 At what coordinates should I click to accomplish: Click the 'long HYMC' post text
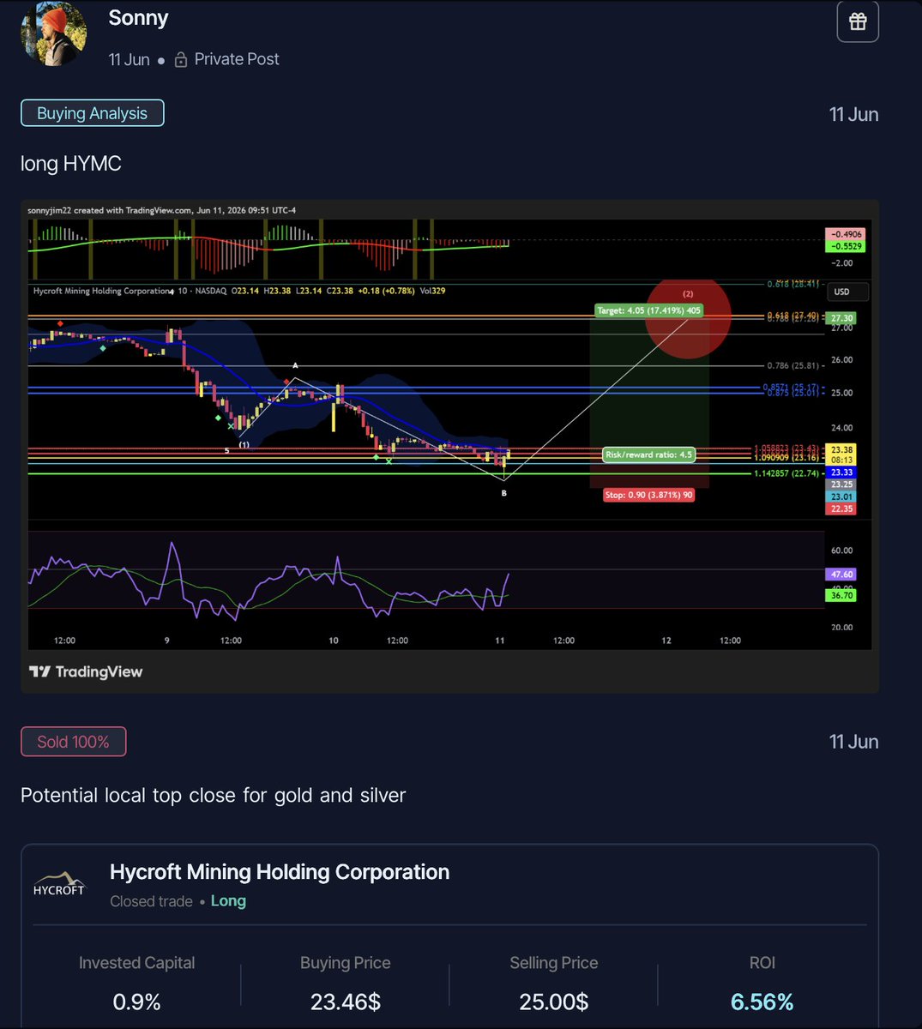[71, 163]
